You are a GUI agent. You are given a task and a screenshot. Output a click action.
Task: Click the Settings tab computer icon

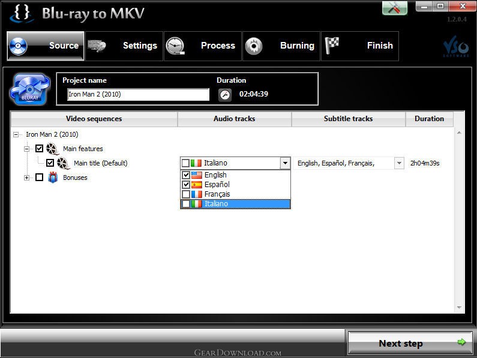(x=97, y=46)
